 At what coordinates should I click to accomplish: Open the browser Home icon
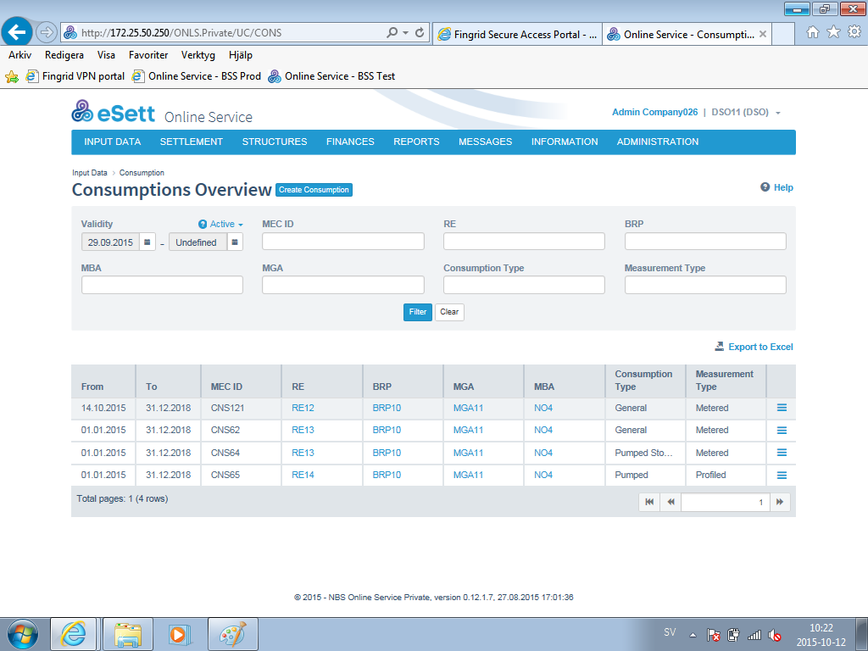812,32
